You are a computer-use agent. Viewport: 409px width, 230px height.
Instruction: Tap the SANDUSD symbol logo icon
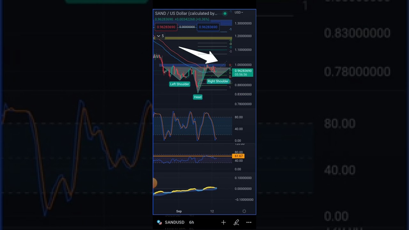pos(159,222)
